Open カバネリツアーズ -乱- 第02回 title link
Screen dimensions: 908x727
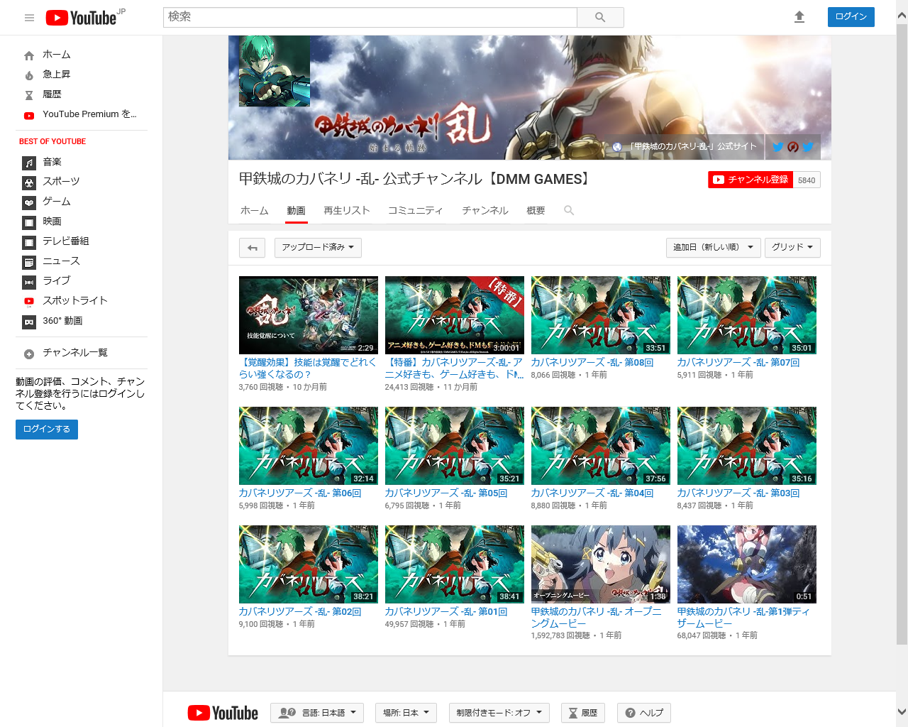point(300,612)
